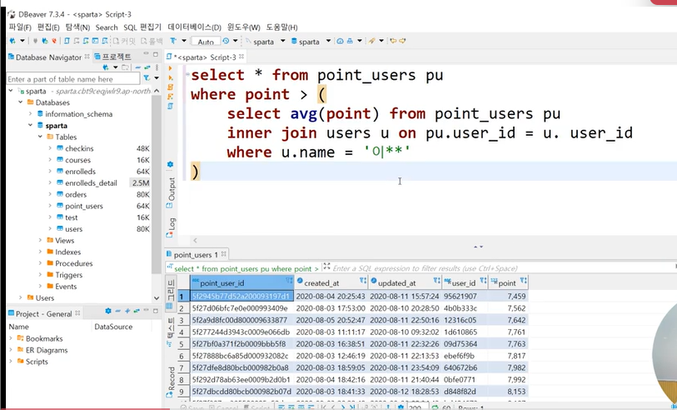Toggle the Auto commit mode button
The image size is (677, 410).
(206, 42)
